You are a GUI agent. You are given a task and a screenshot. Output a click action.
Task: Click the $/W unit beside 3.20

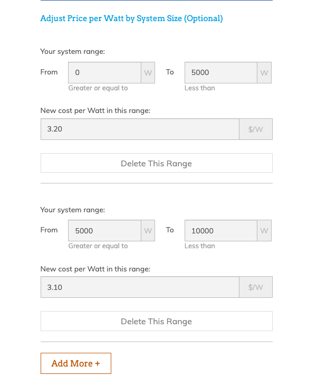point(255,129)
